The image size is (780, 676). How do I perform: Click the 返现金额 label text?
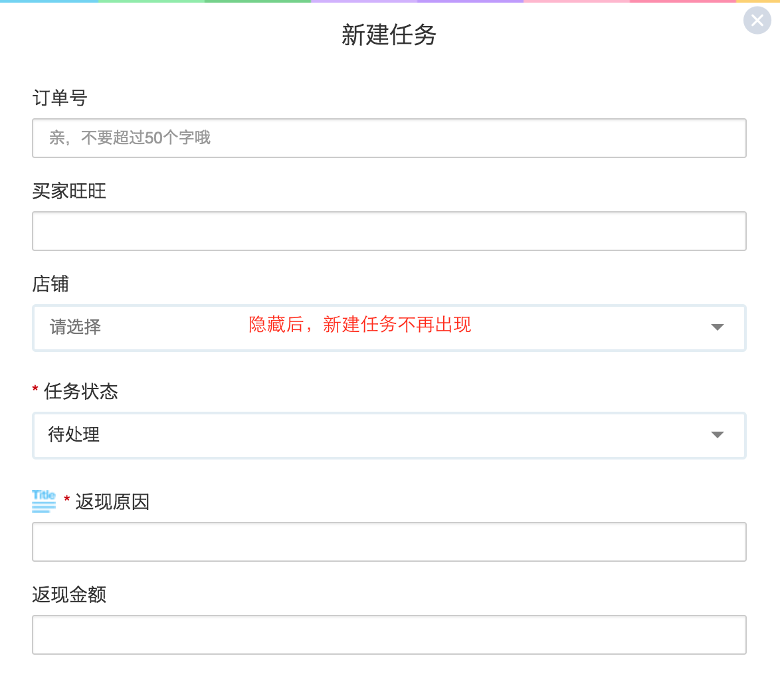[69, 594]
